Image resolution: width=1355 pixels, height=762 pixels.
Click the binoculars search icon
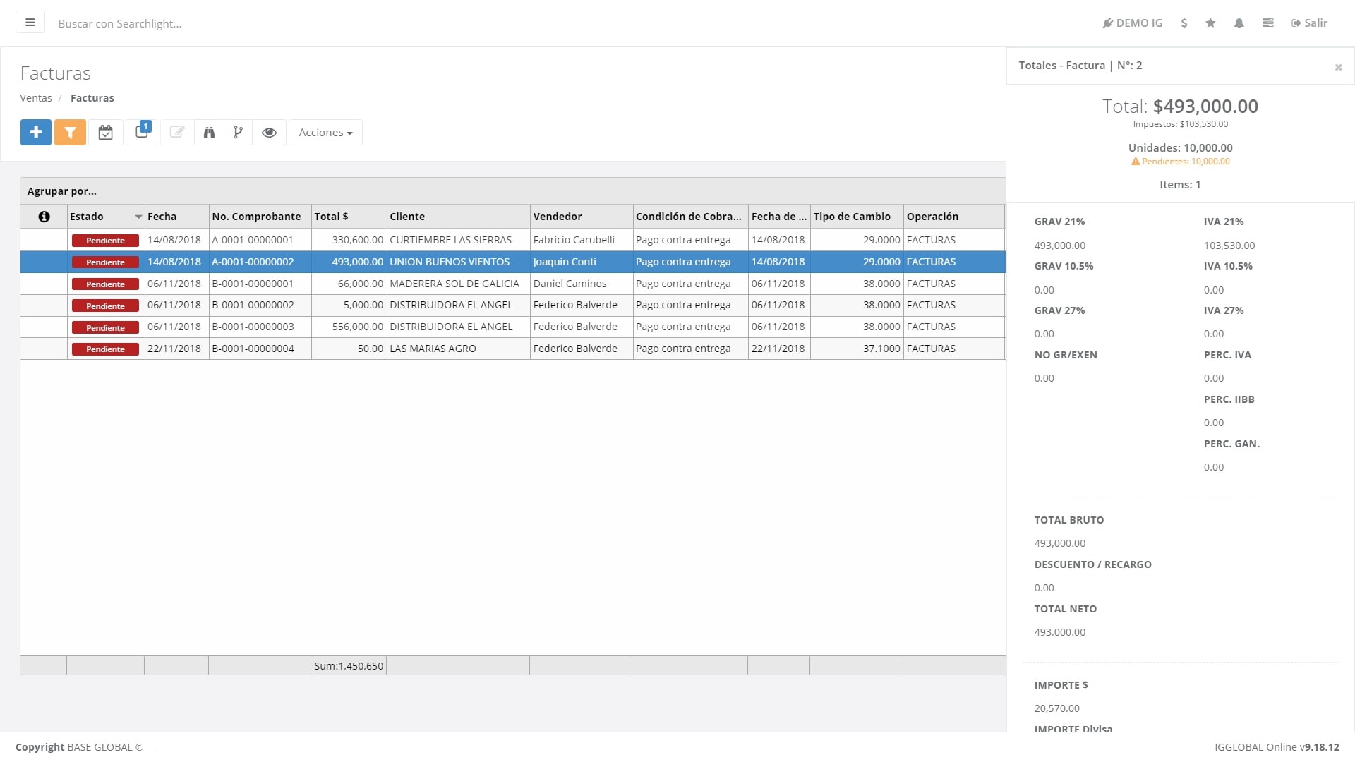[209, 133]
